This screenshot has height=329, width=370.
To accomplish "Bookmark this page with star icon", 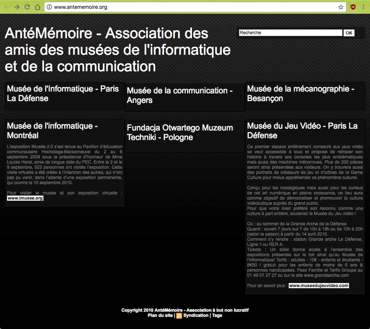I will (341, 7).
